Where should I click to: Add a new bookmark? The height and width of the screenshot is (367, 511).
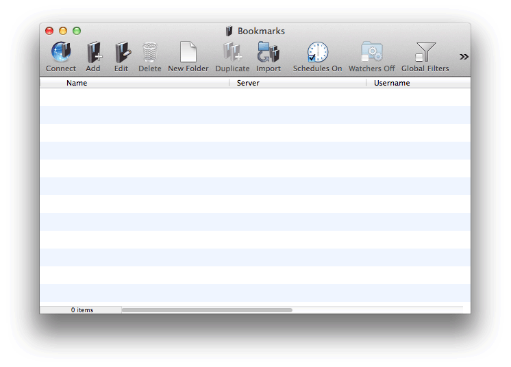(x=93, y=53)
